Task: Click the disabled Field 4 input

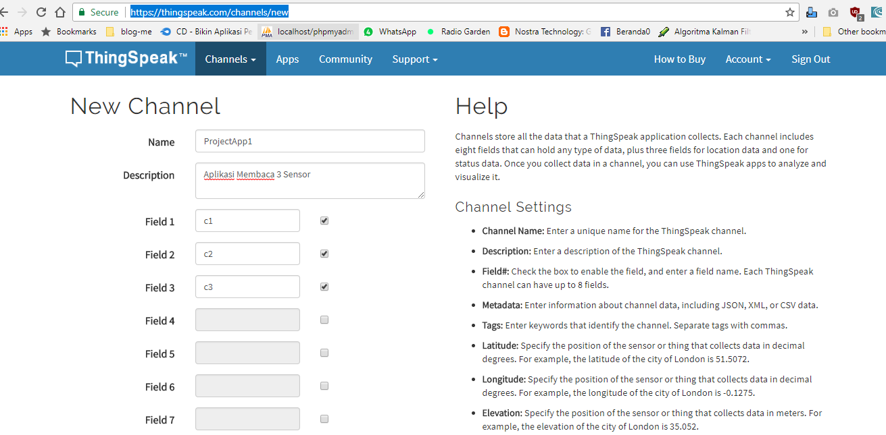Action: coord(247,320)
